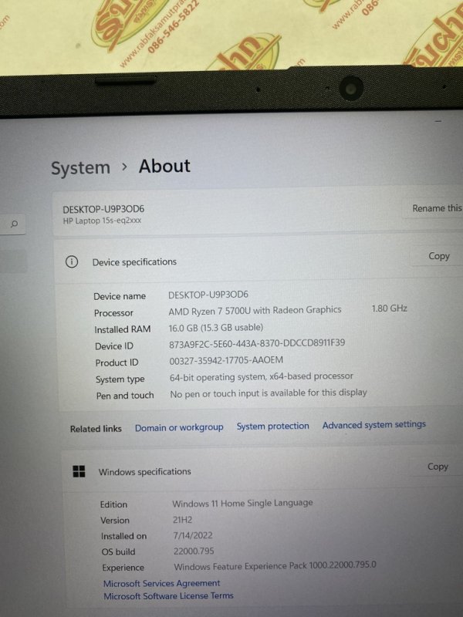This screenshot has height=617, width=463.
Task: Open Microsoft Services Agreement link
Action: tap(162, 583)
